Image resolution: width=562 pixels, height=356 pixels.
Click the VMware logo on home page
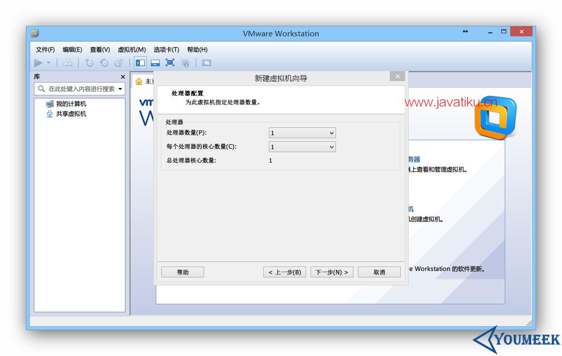coord(496,117)
